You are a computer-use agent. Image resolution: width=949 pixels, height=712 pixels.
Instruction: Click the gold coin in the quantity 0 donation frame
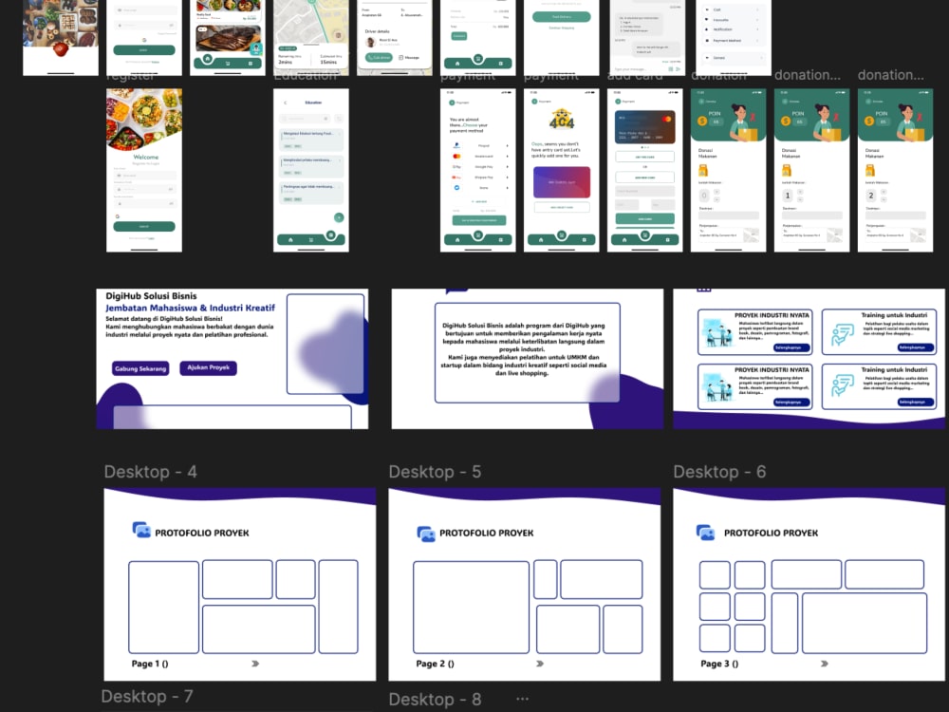click(x=702, y=122)
